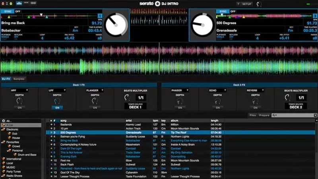
Task: Select the first view layout icon in top bar
Action: 19,3
